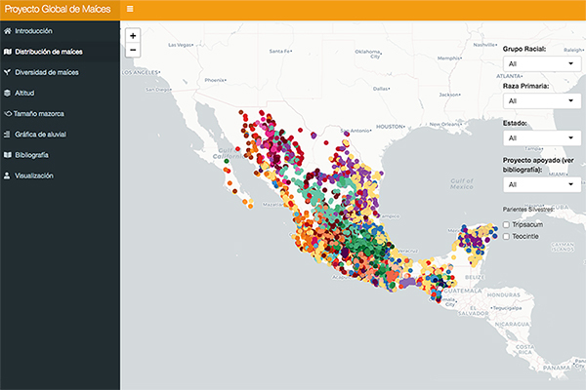Click the 'BELIZE' map label
The height and width of the screenshot is (390, 586).
(x=475, y=277)
